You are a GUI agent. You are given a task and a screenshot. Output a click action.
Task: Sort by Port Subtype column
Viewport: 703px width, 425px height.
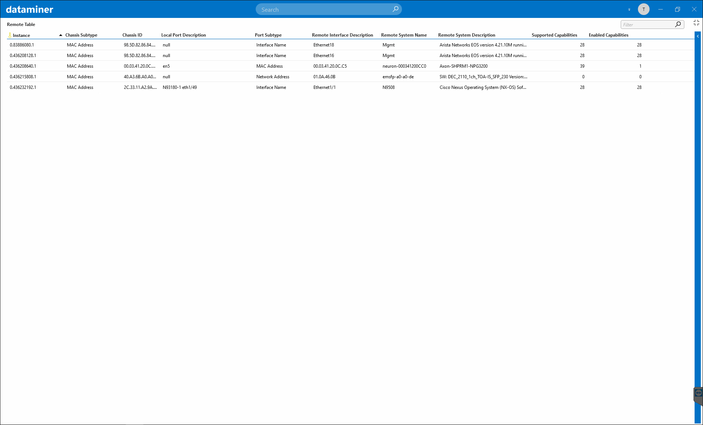pyautogui.click(x=268, y=35)
